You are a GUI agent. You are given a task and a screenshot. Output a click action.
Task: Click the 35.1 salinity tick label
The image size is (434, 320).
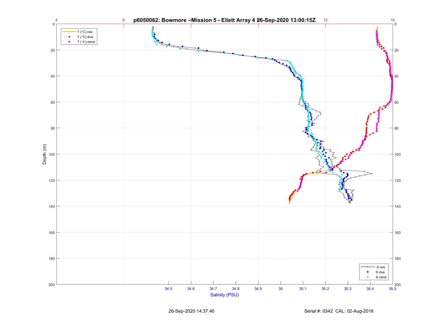tap(303, 289)
